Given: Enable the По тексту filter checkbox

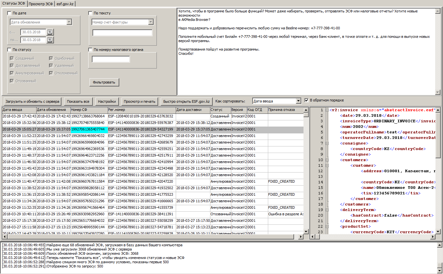Looking at the screenshot, I should [90, 13].
